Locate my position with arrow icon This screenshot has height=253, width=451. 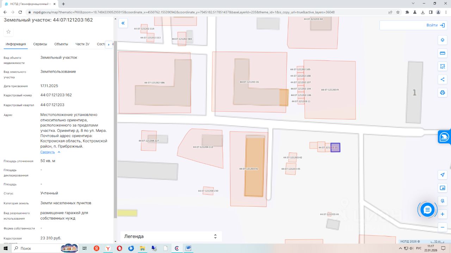(x=443, y=175)
